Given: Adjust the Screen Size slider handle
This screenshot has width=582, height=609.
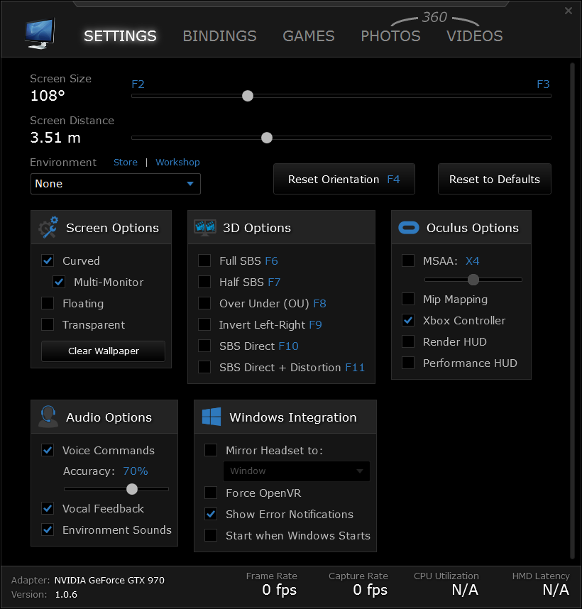Looking at the screenshot, I should [x=247, y=95].
